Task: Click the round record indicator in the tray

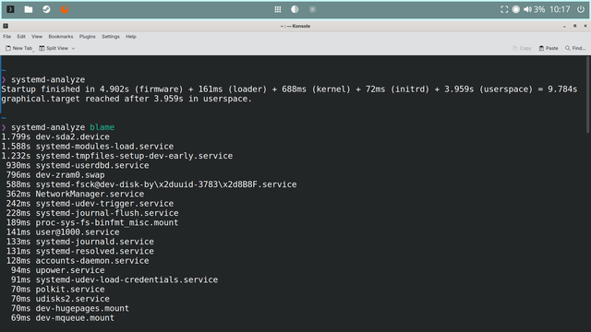Action: pos(516,9)
